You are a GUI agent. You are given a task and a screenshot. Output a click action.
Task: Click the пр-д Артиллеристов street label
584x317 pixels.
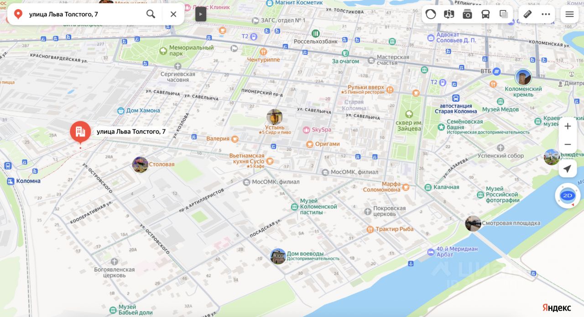[x=201, y=201]
